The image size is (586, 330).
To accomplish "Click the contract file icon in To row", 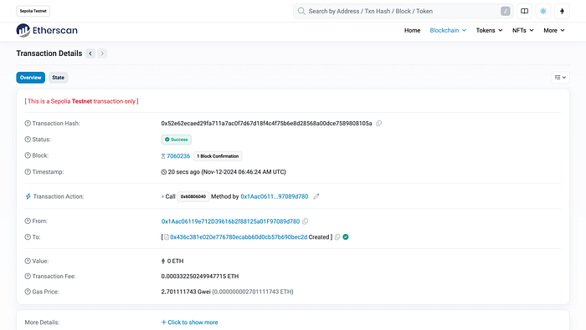I will pos(167,237).
